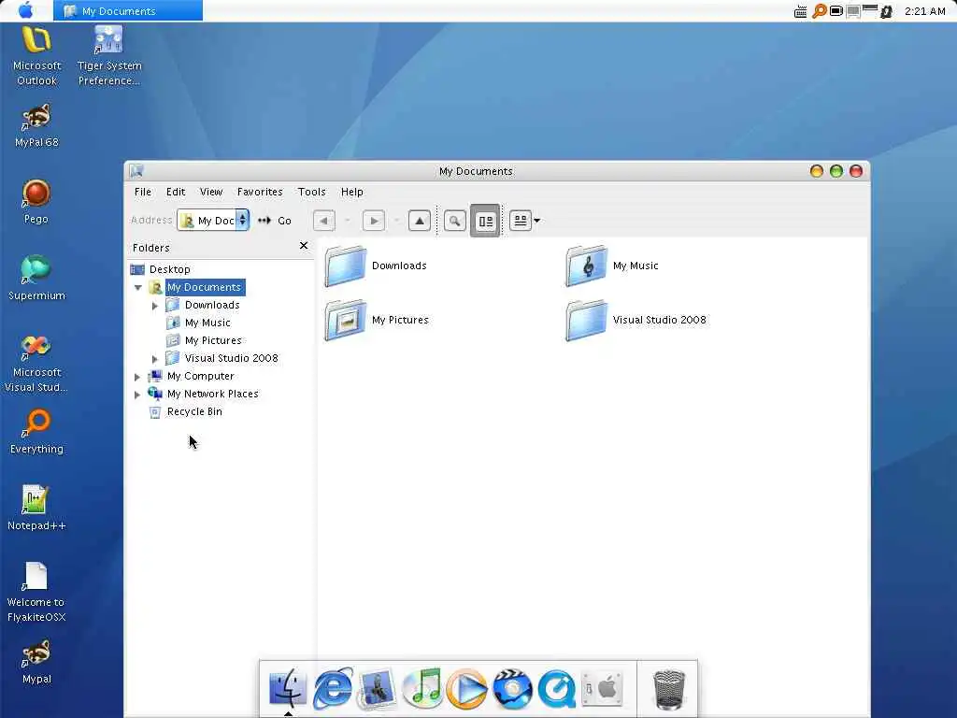Open the Tools menu
957x718 pixels.
click(312, 192)
